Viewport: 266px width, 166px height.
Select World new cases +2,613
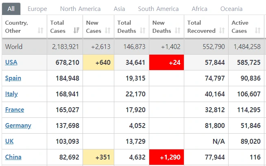101,47
